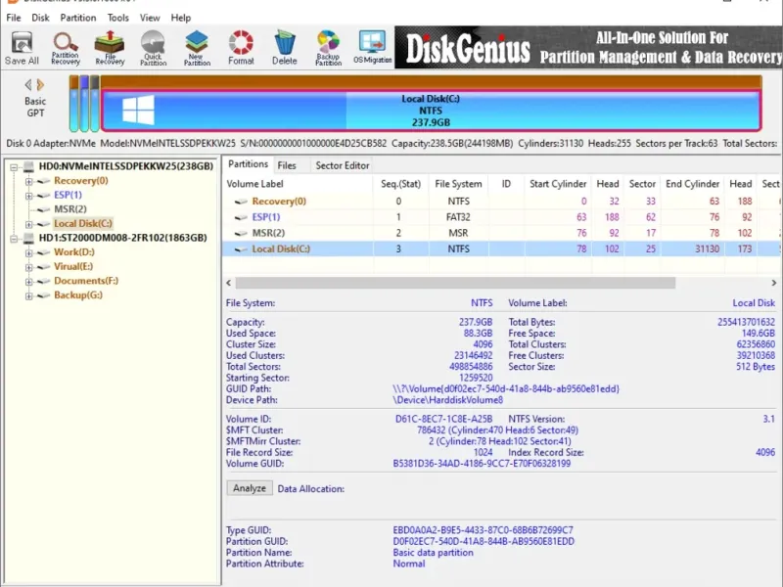Launch the File Recovery tool
Screen dimensions: 783x587
pyautogui.click(x=110, y=47)
